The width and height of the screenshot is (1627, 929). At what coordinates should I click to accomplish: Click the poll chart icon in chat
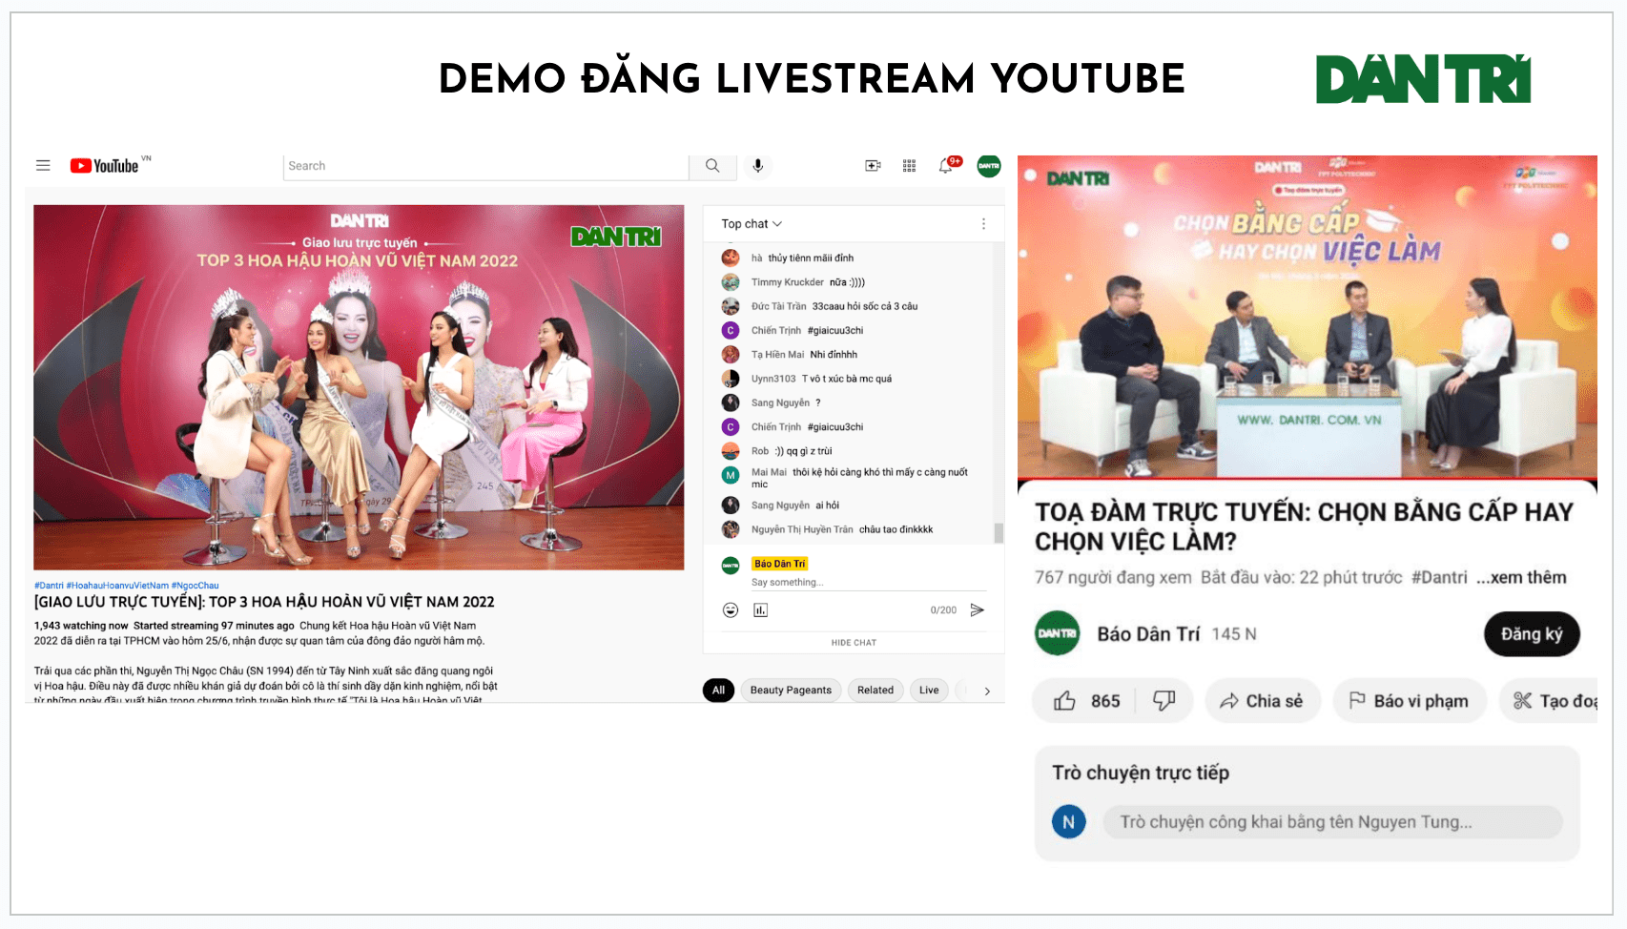click(760, 609)
